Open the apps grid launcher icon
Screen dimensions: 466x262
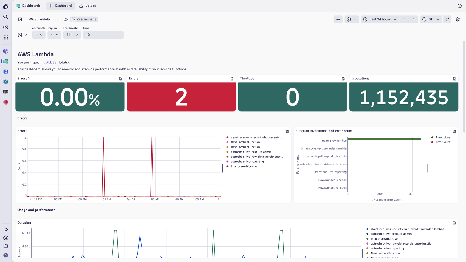(x=6, y=37)
